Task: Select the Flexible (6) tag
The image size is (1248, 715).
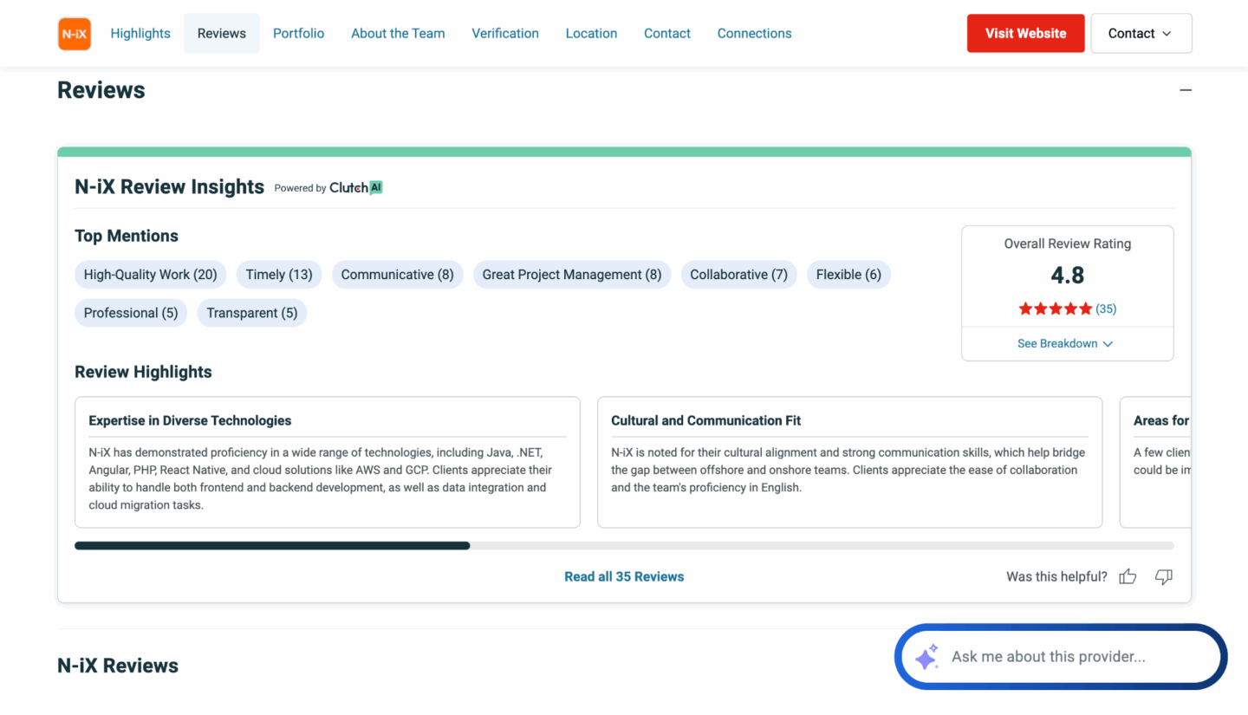Action: coord(848,275)
